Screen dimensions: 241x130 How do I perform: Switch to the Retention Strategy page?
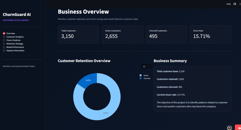coord(13,44)
